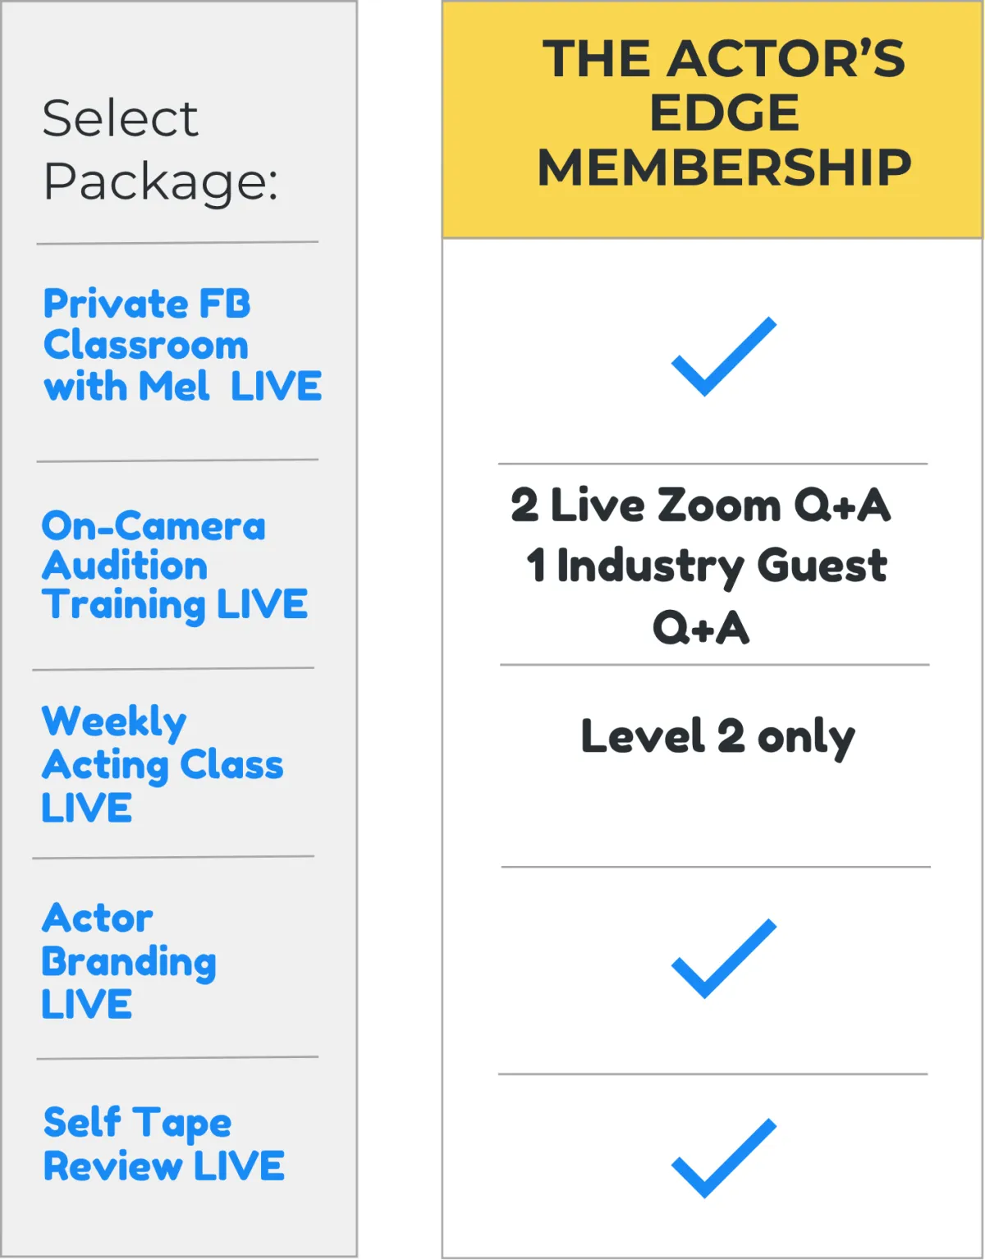
Task: Click the checkmark for Self Tape Review
Action: [724, 1158]
